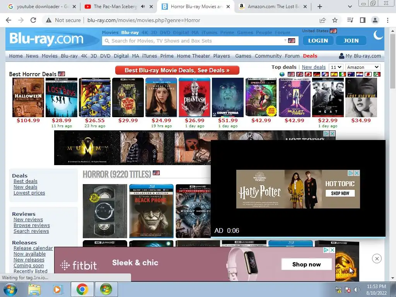Open the Coming soon sidebar link

click(29, 265)
